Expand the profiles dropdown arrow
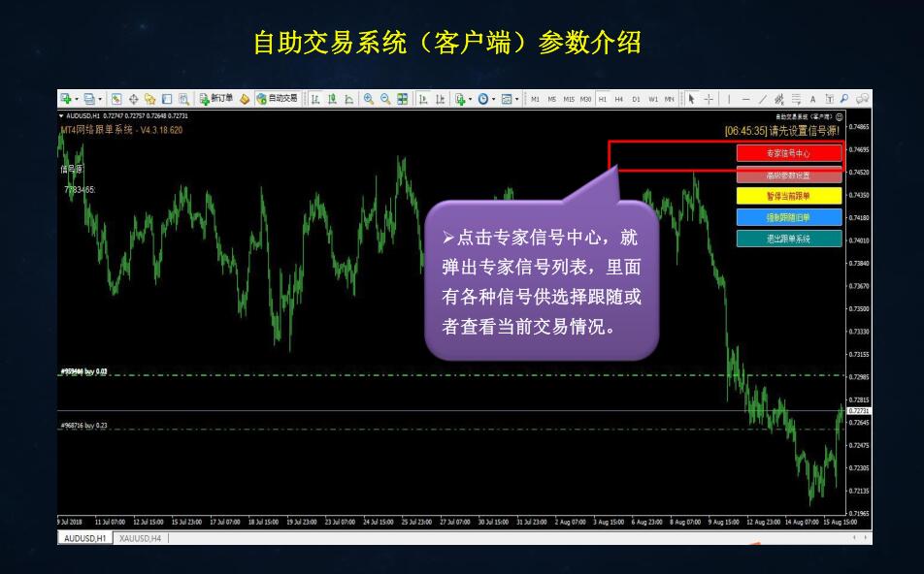Image resolution: width=924 pixels, height=574 pixels. (100, 98)
